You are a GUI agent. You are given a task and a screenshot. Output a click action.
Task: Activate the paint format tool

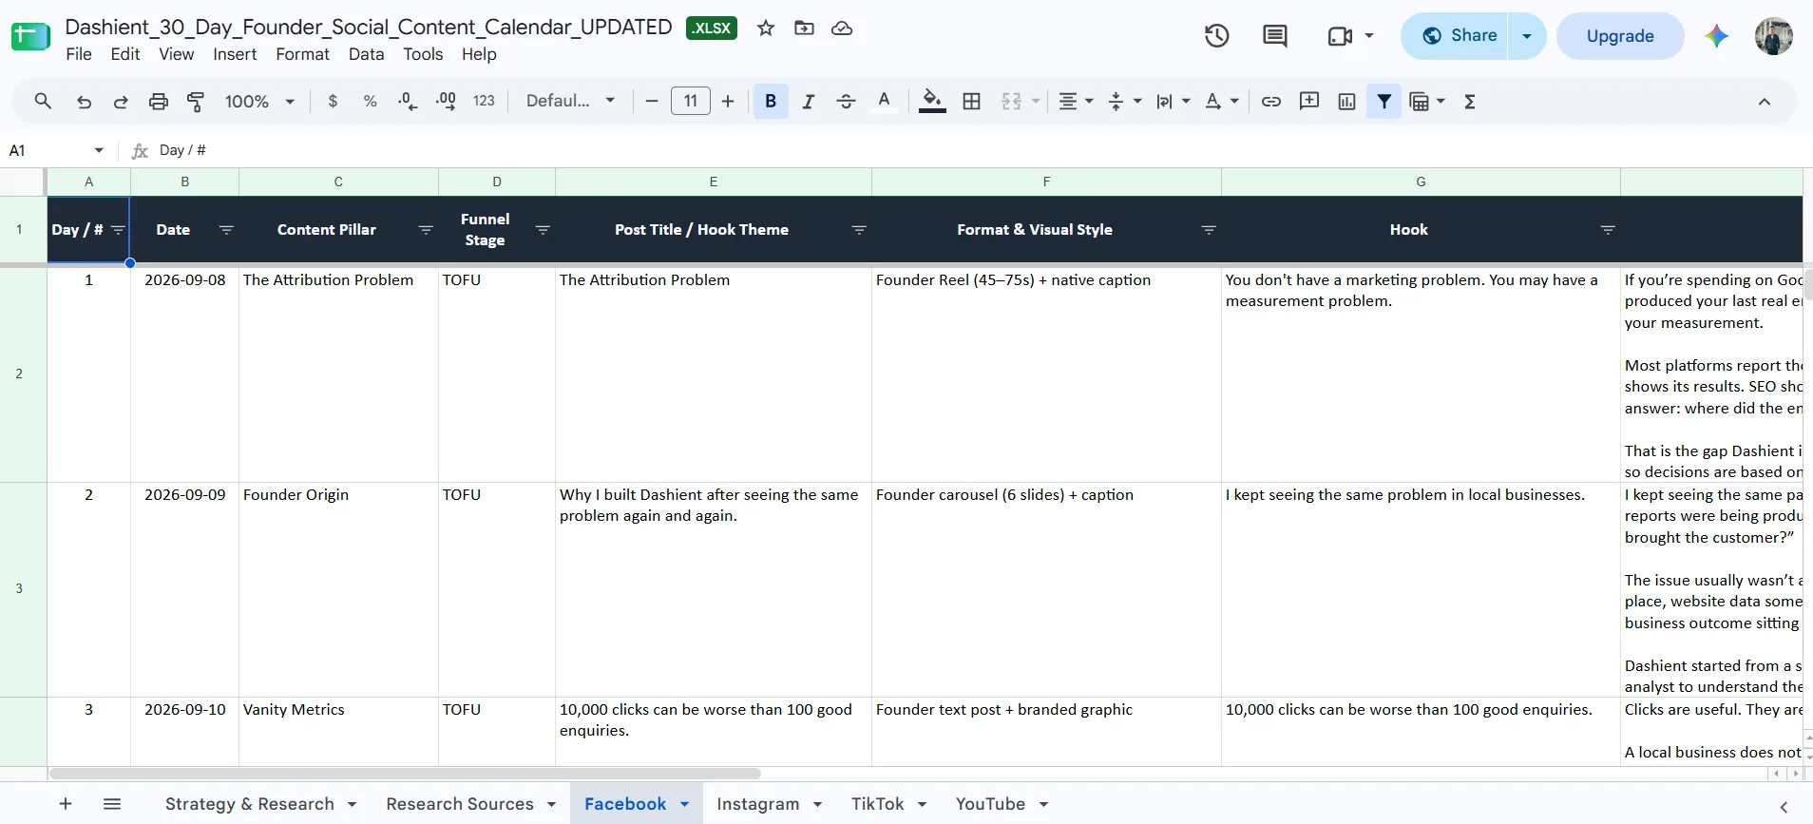196,101
